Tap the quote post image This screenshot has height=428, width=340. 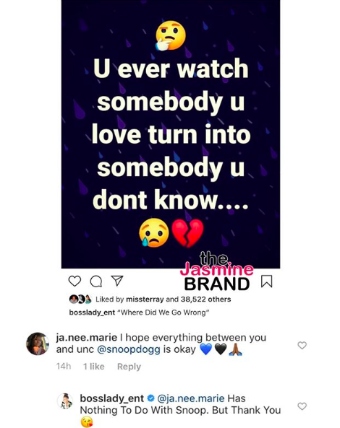pos(171,134)
